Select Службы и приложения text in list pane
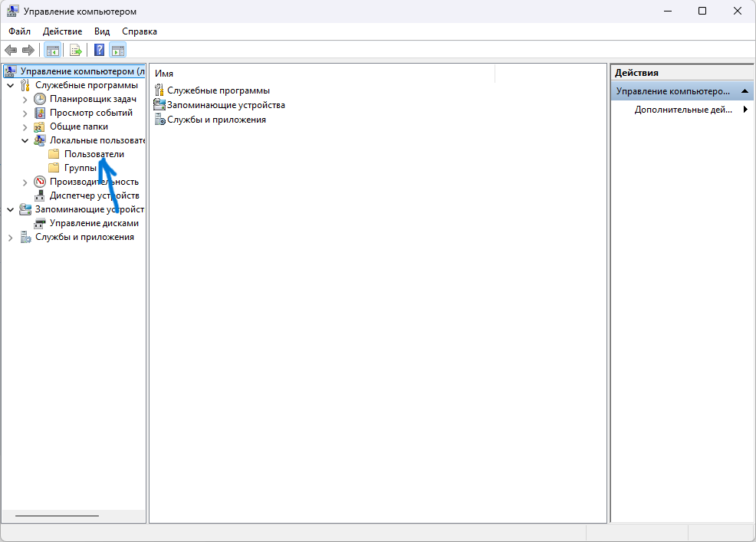 216,120
